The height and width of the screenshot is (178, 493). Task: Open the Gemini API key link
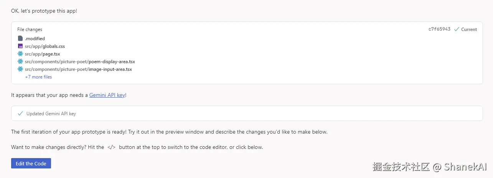107,95
